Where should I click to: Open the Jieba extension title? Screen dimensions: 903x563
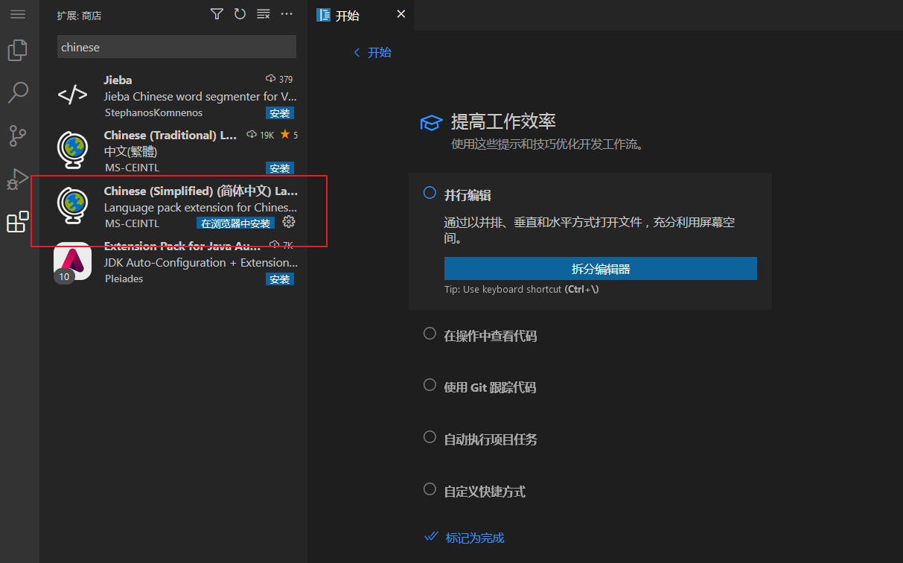118,80
